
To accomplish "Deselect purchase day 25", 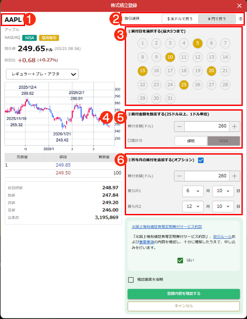I will tap(184, 85).
